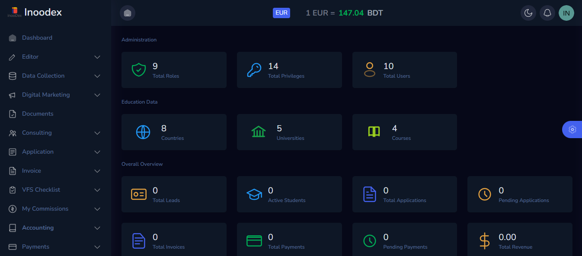Viewport: 582px width, 256px height.
Task: Toggle dark mode with the moon icon
Action: tap(528, 13)
